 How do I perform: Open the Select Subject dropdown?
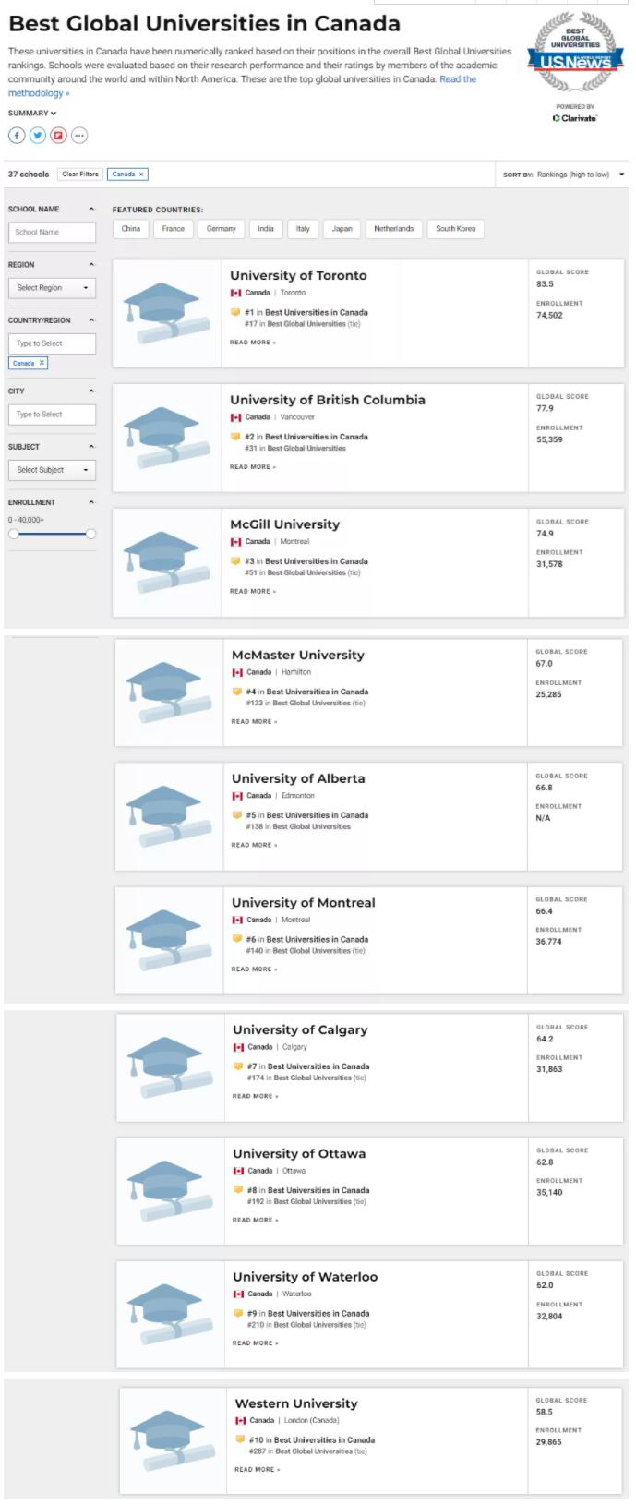(53, 470)
